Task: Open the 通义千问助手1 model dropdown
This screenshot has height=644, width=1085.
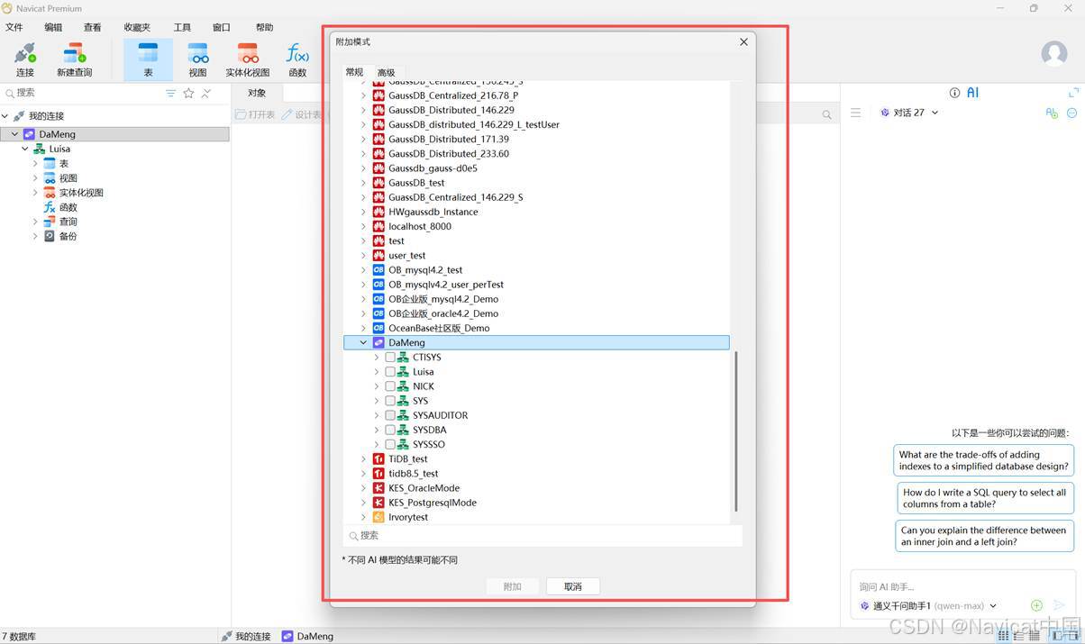Action: pyautogui.click(x=993, y=606)
